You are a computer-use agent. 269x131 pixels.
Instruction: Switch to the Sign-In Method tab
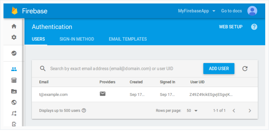click(77, 39)
